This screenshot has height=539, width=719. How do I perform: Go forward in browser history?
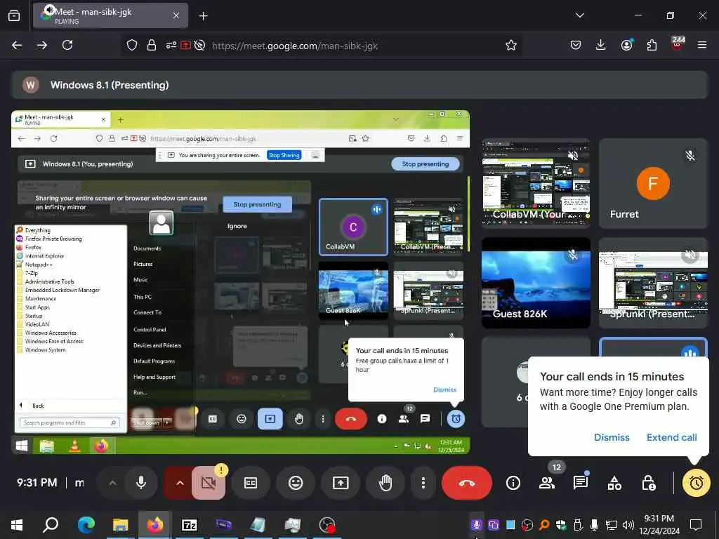42,45
